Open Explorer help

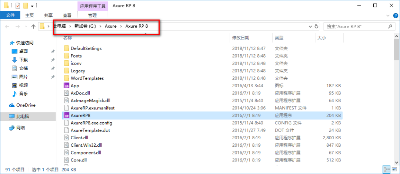point(395,16)
